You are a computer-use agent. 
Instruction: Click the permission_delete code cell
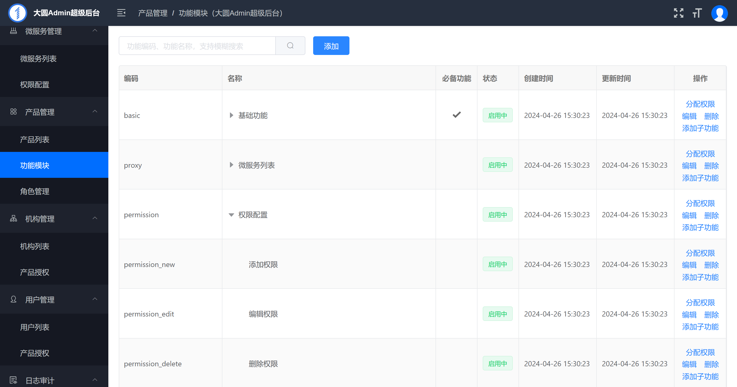pyautogui.click(x=171, y=363)
